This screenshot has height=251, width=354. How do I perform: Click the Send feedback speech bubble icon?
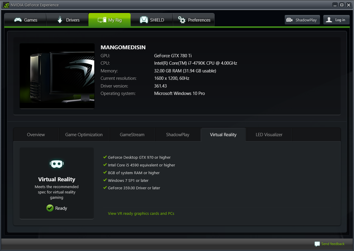point(317,244)
